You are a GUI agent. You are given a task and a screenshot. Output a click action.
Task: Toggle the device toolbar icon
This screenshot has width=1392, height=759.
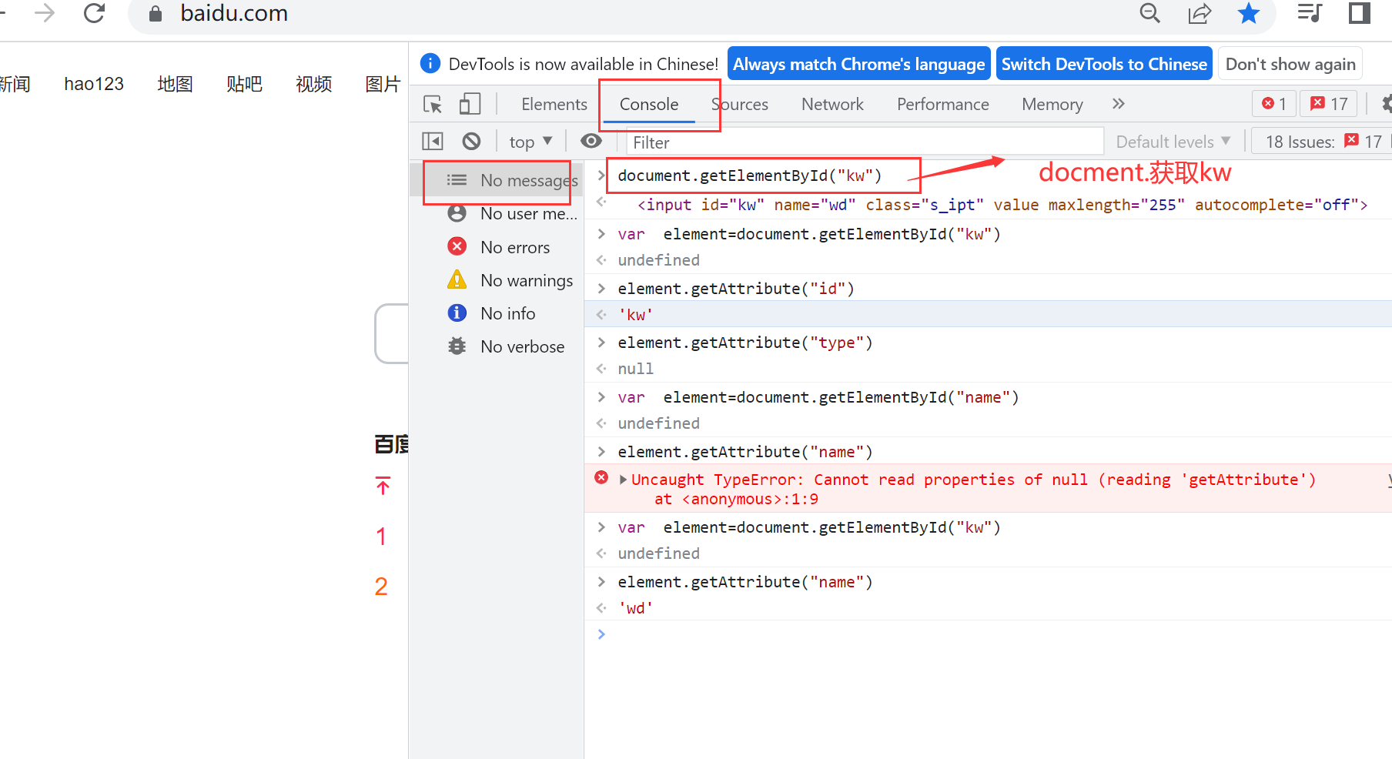click(x=469, y=104)
